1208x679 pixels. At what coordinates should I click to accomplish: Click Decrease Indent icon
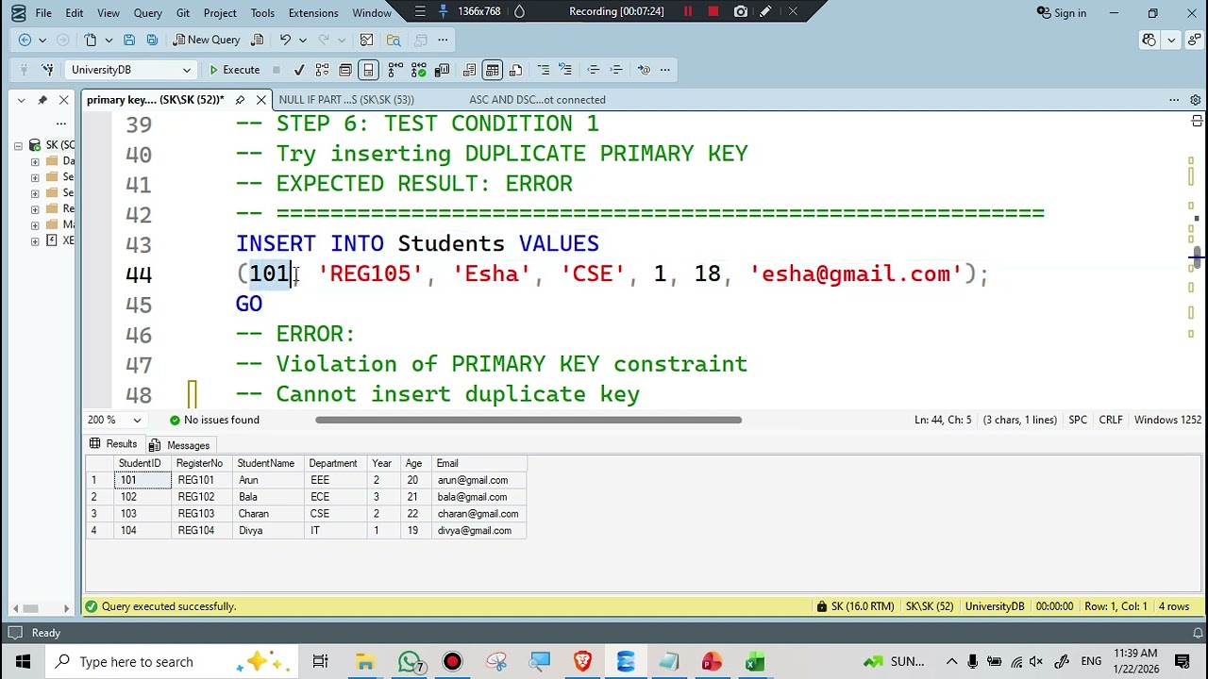coord(594,70)
